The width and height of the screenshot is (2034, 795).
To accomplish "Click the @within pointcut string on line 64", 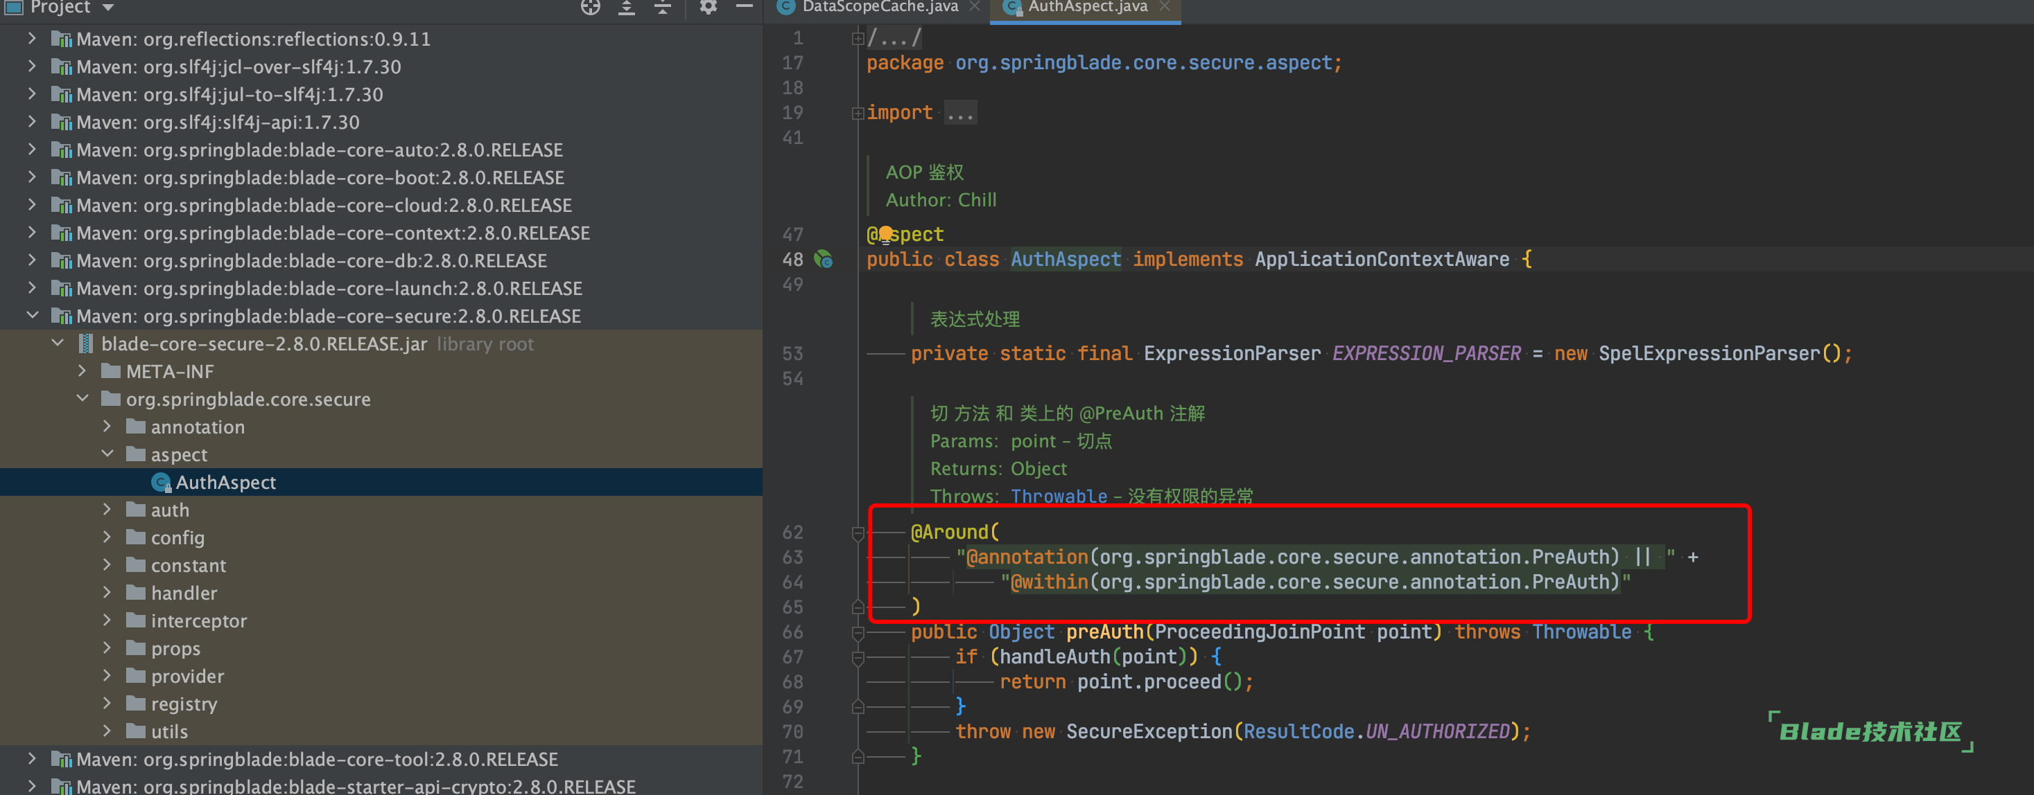I will coord(1316,582).
